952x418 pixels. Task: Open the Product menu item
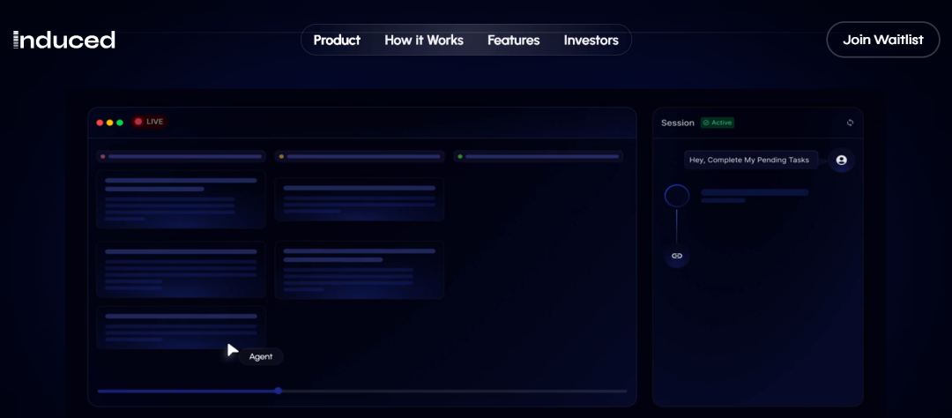pyautogui.click(x=337, y=40)
